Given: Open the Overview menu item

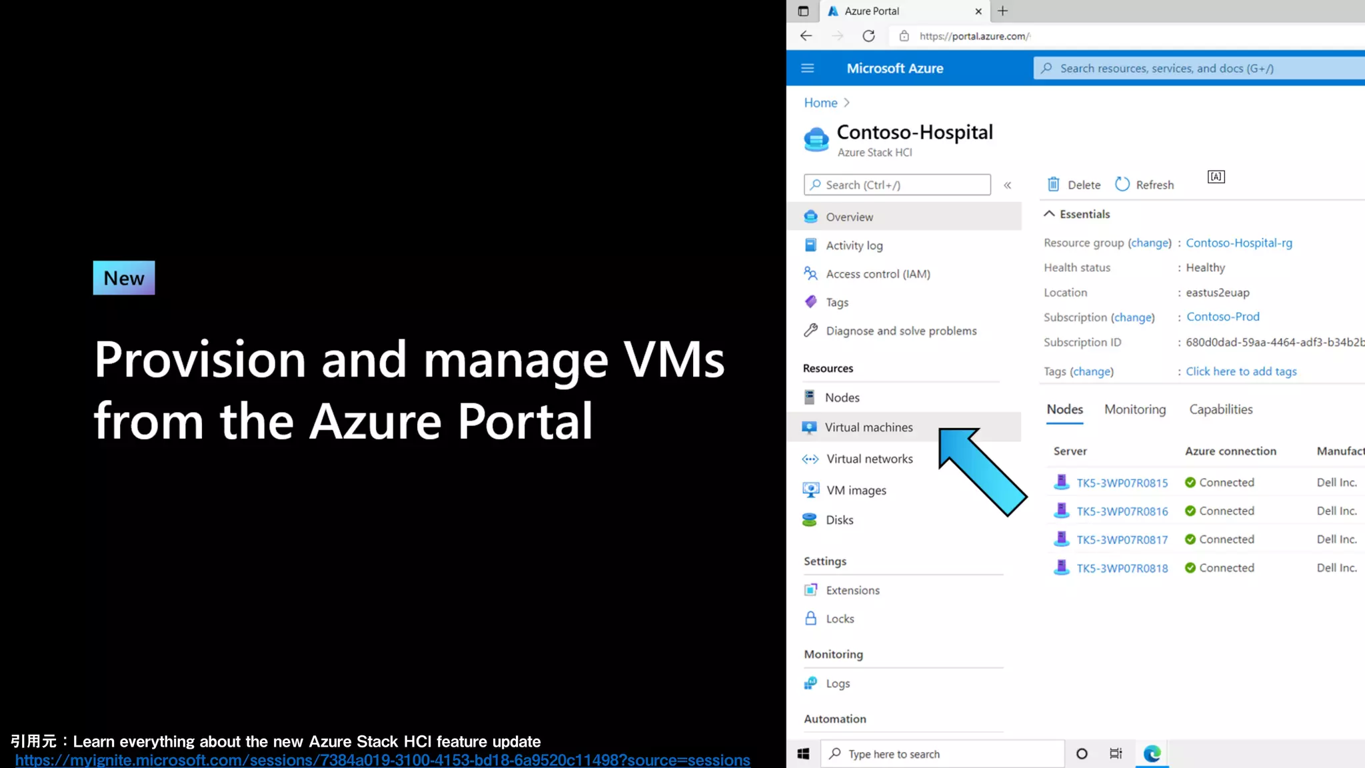Looking at the screenshot, I should pyautogui.click(x=904, y=217).
